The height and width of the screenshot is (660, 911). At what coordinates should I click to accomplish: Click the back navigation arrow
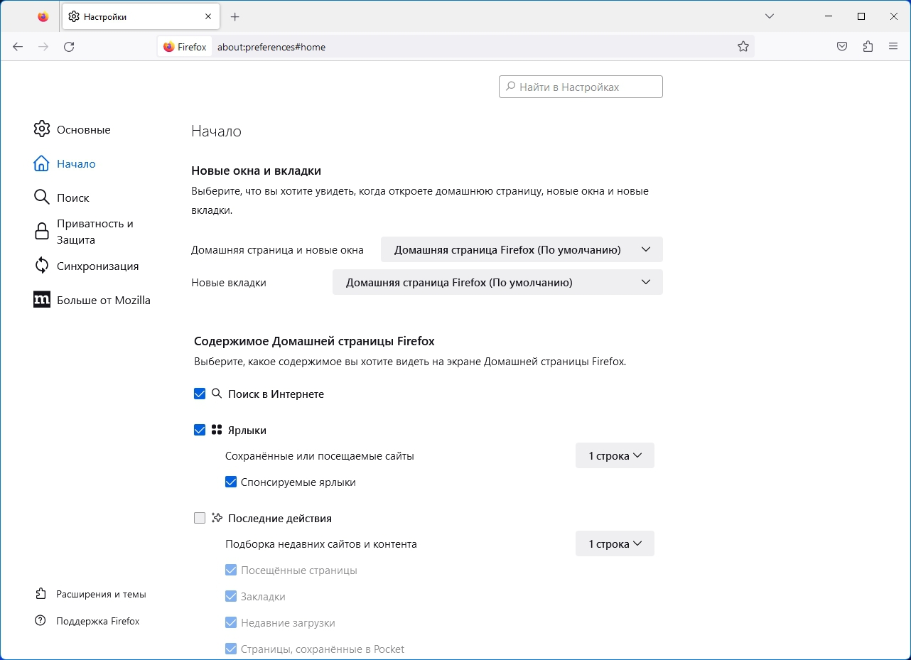pyautogui.click(x=18, y=47)
